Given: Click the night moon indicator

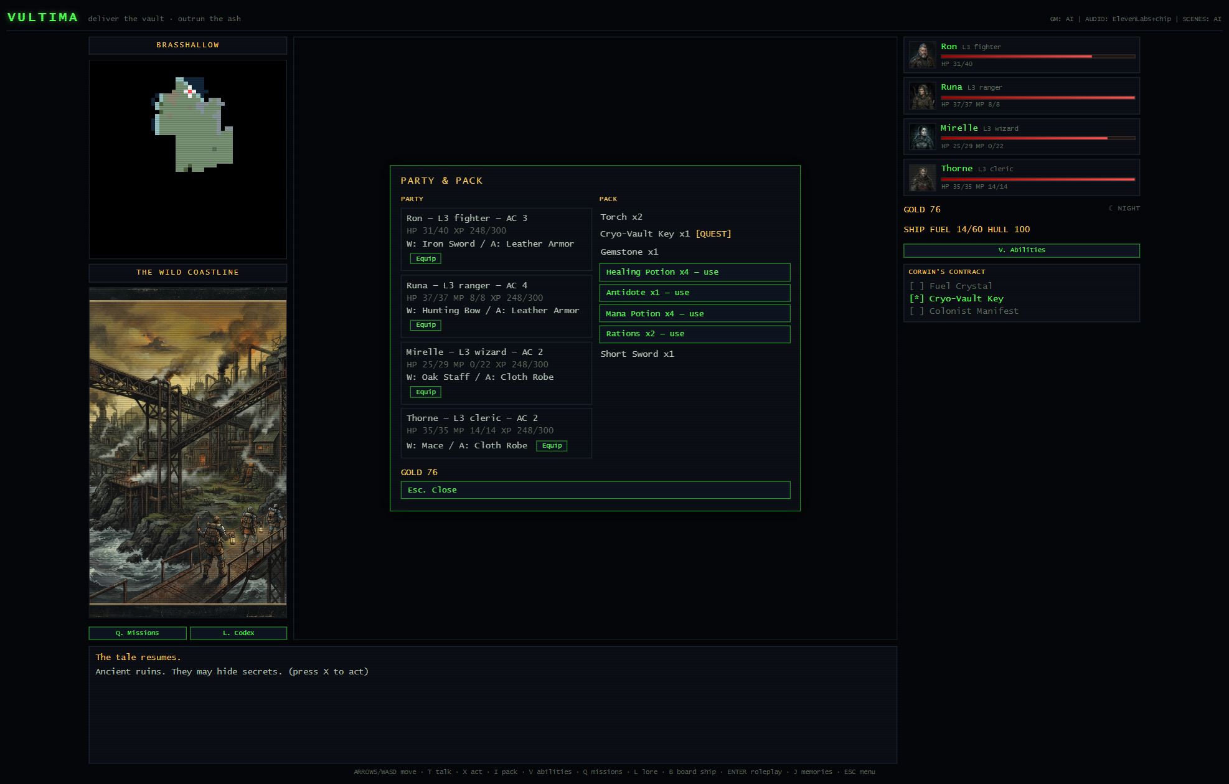Looking at the screenshot, I should pyautogui.click(x=1124, y=209).
